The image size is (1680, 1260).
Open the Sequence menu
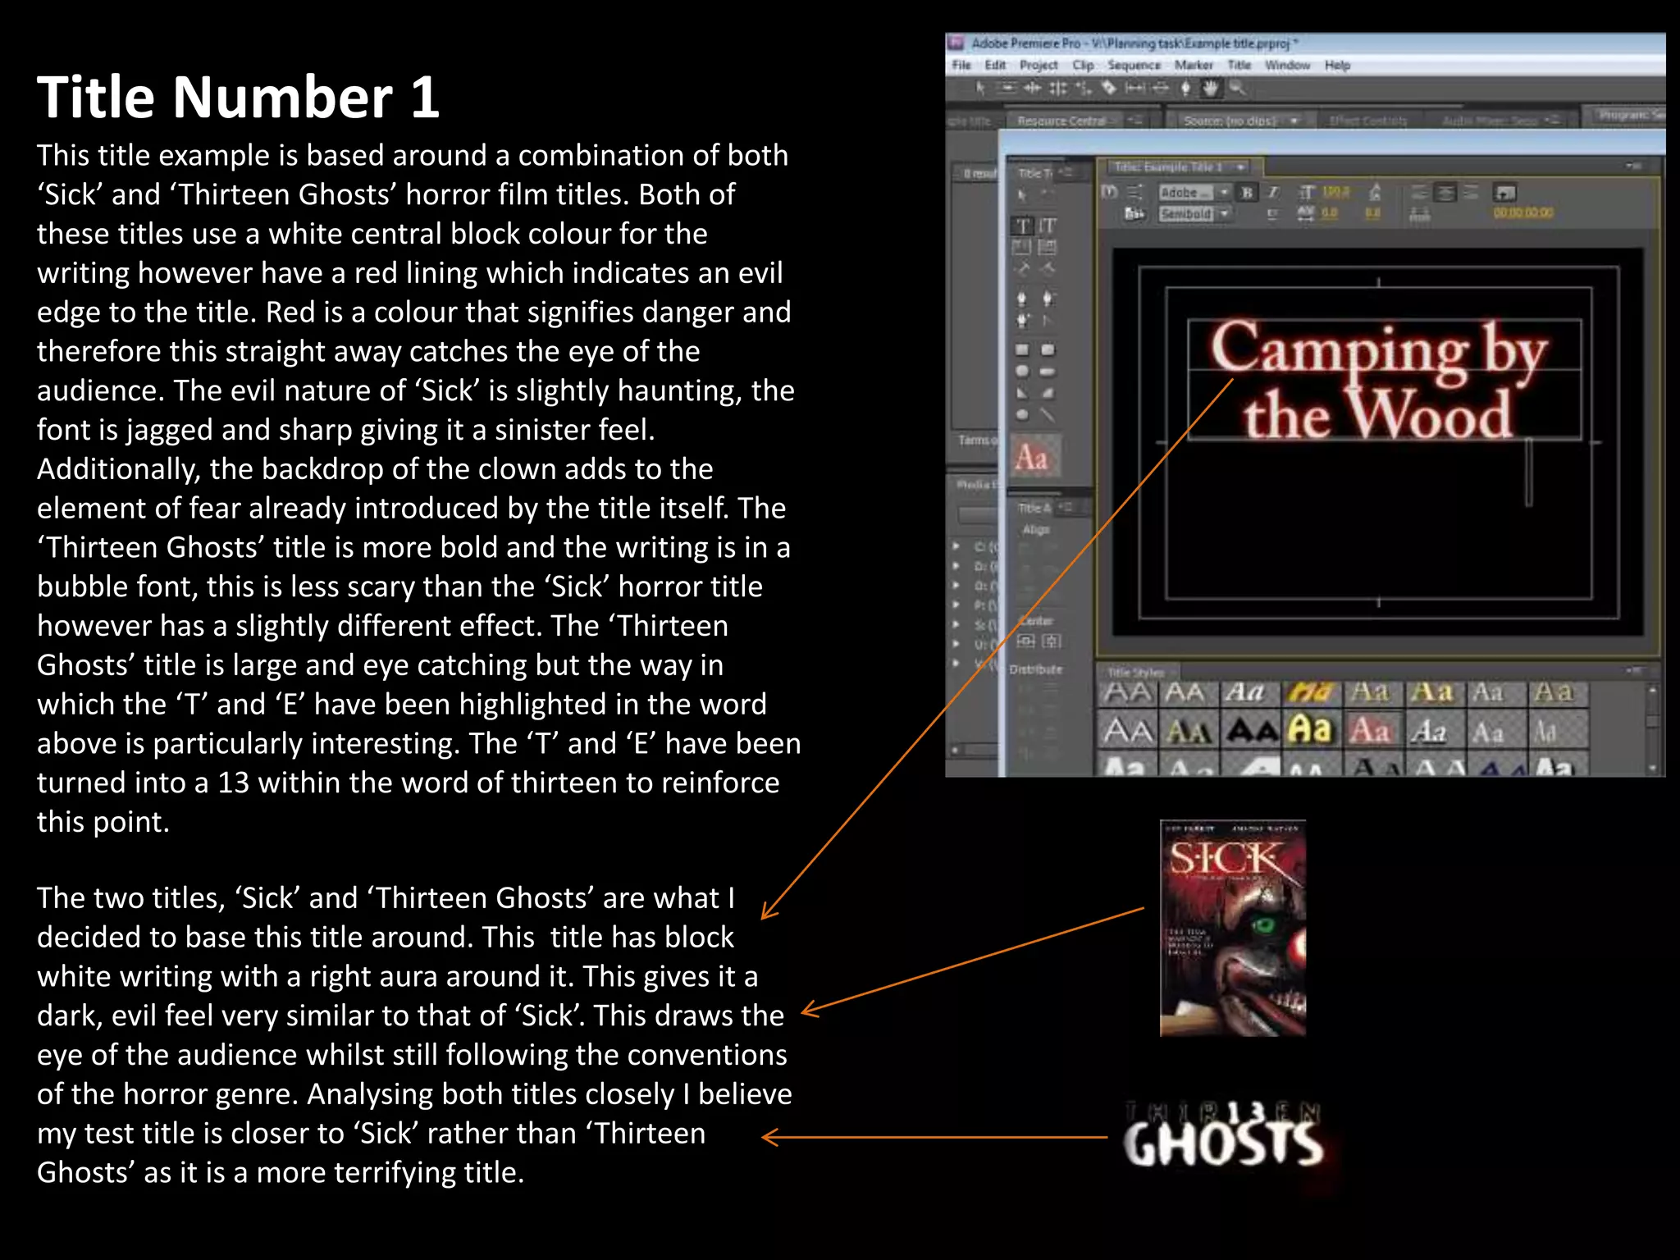[x=1134, y=65]
